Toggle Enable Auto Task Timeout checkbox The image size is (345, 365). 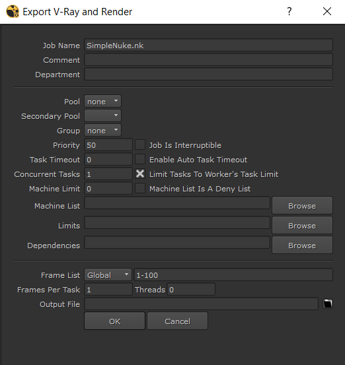(140, 160)
